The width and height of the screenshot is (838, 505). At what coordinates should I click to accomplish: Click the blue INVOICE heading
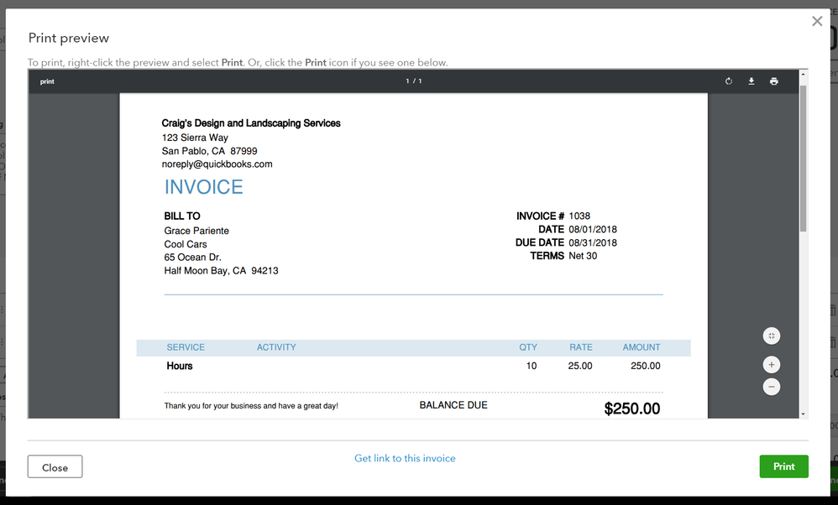pyautogui.click(x=203, y=187)
